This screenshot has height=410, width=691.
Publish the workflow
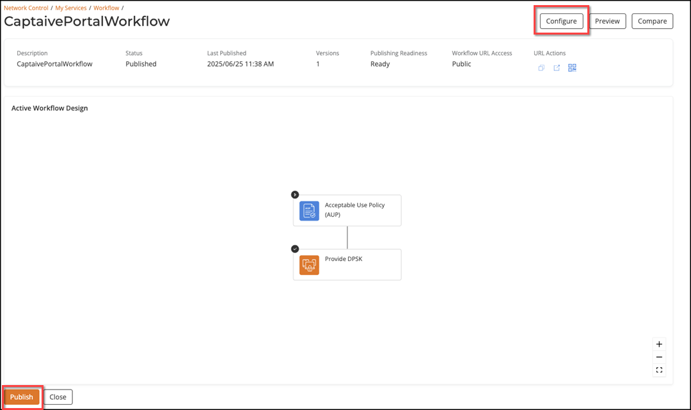click(22, 397)
